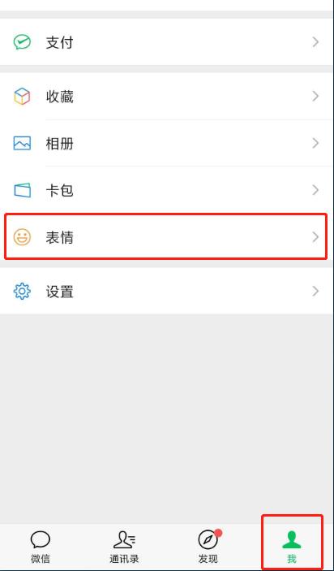The width and height of the screenshot is (334, 571).
Task: Open the chevron arrow on 收藏 row
Action: (x=315, y=96)
